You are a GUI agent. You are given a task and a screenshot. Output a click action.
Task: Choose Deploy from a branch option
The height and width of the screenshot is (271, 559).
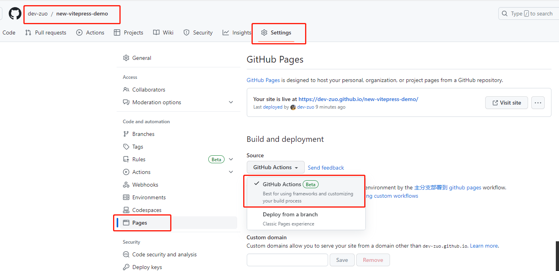(306, 219)
